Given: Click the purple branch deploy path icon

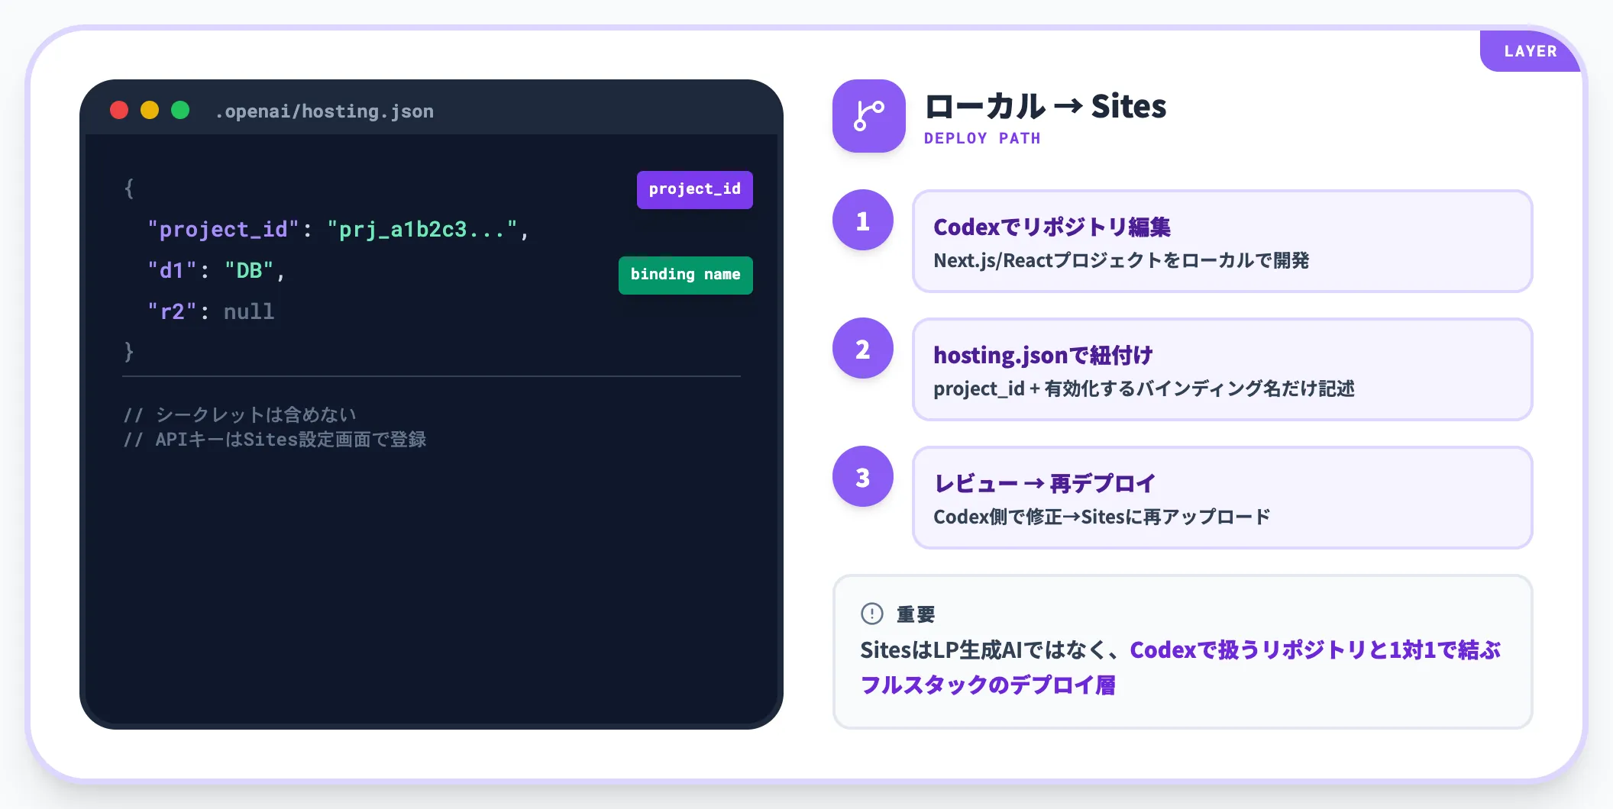Looking at the screenshot, I should (869, 116).
